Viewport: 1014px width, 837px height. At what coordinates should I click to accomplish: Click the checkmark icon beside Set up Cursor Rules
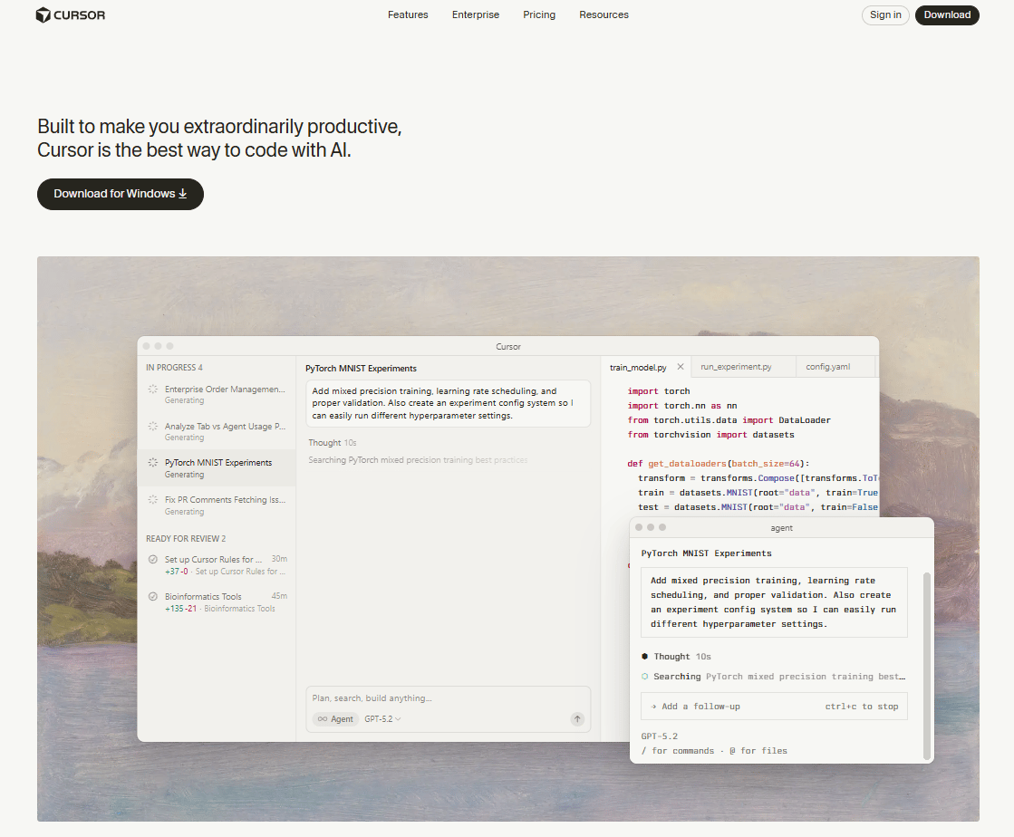152,559
